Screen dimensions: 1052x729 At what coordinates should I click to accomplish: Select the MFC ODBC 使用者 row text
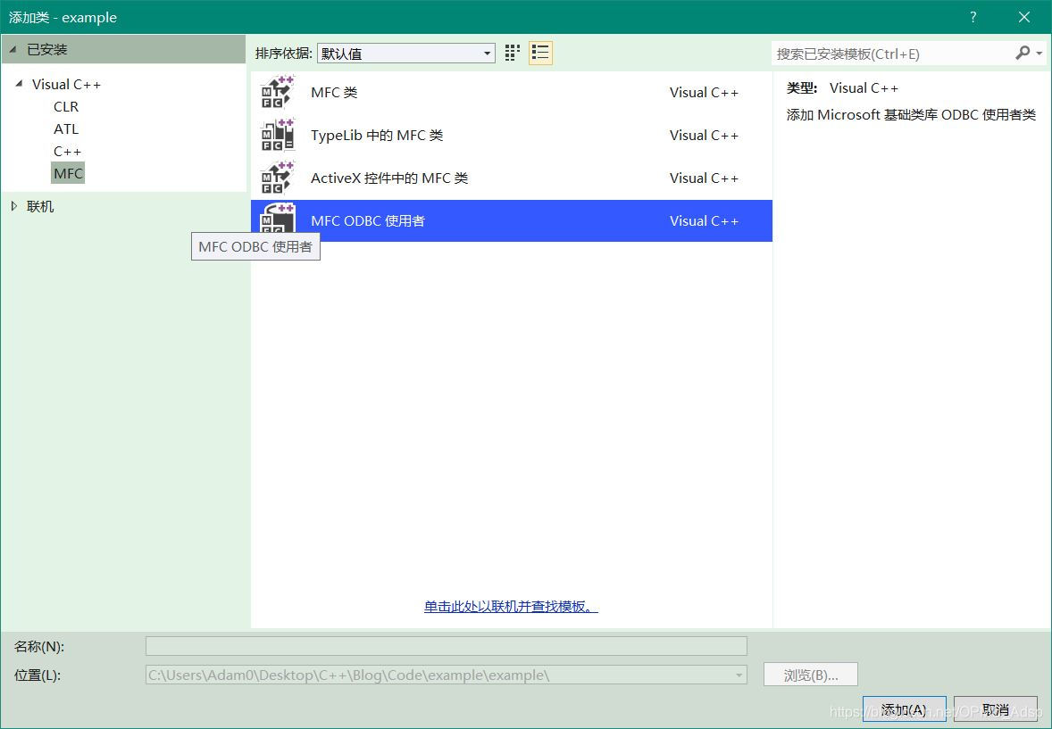click(x=368, y=221)
